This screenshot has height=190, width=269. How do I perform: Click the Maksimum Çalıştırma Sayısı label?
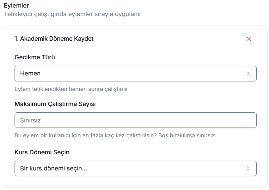click(x=55, y=104)
